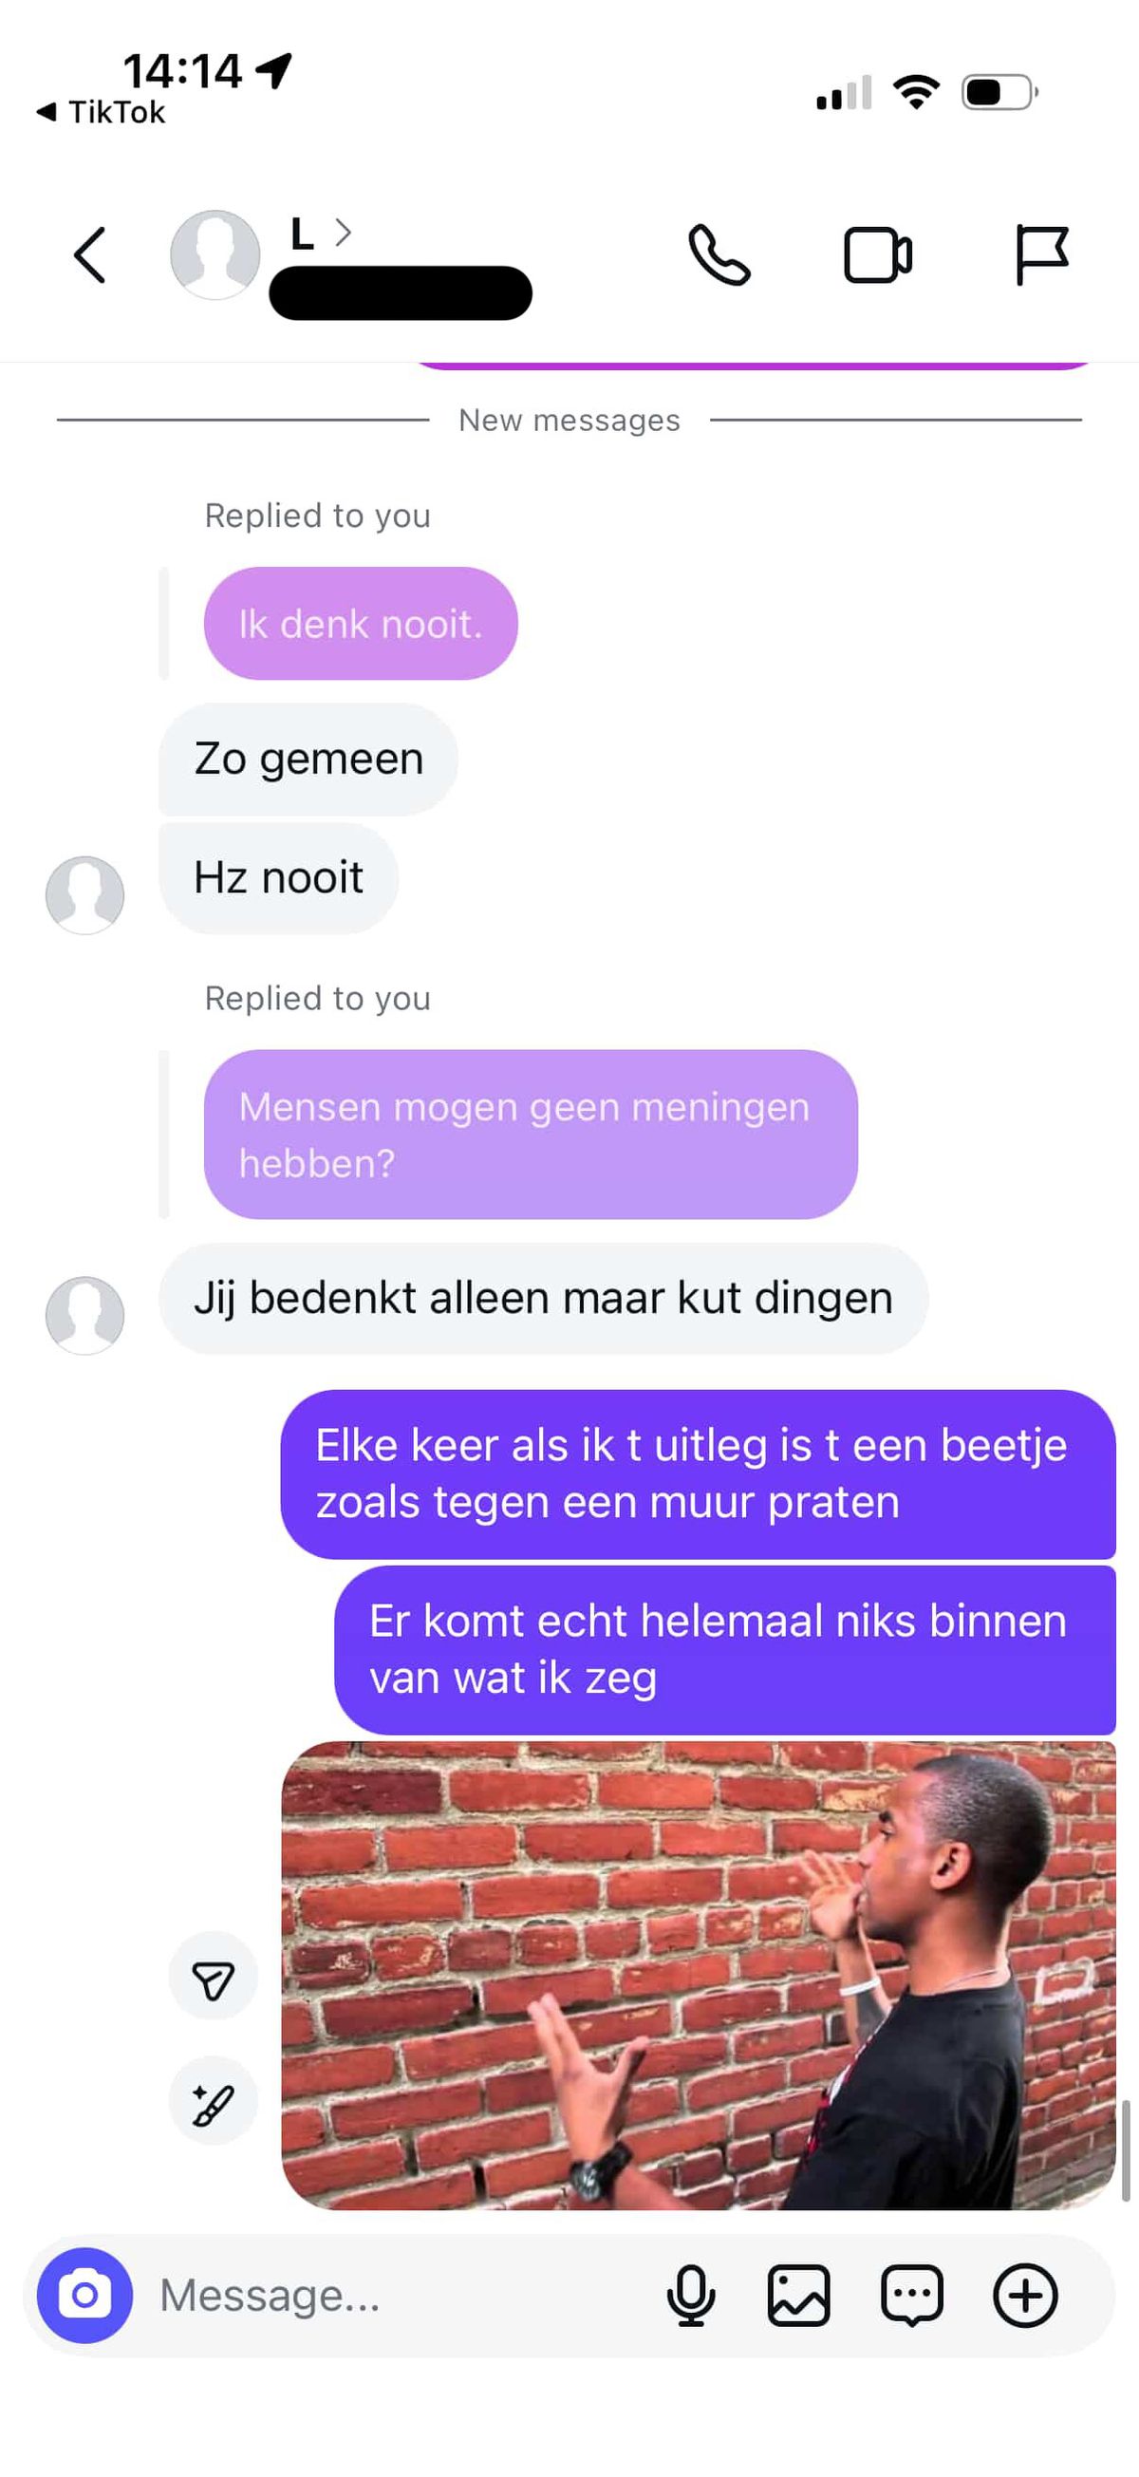Open the contact's profile picture in header

point(215,254)
